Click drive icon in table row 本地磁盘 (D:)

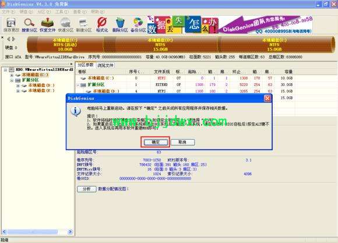click(x=89, y=91)
